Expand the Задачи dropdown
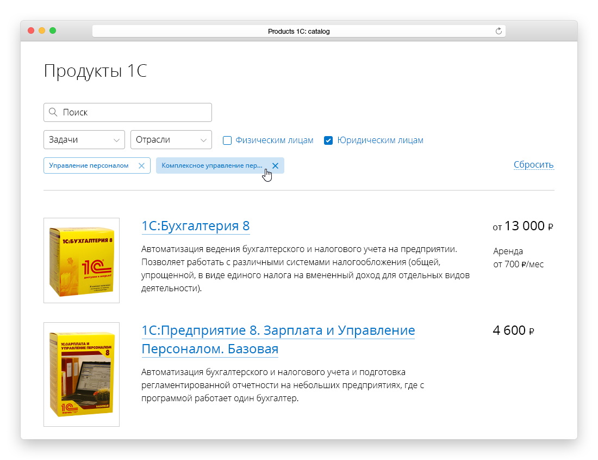598x460 pixels. [84, 140]
